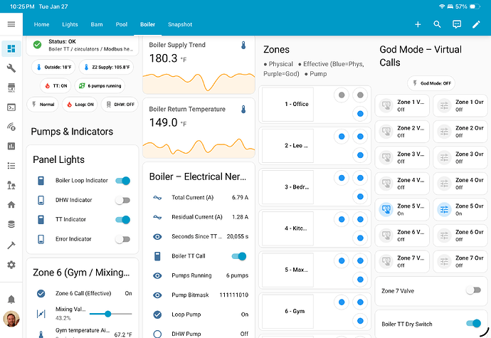The width and height of the screenshot is (491, 338).
Task: Open the Boiler Supply Trend card
Action: tap(199, 65)
